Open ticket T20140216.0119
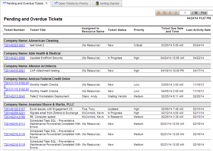Viewport: 213px width, 151px height. pyautogui.click(x=14, y=145)
